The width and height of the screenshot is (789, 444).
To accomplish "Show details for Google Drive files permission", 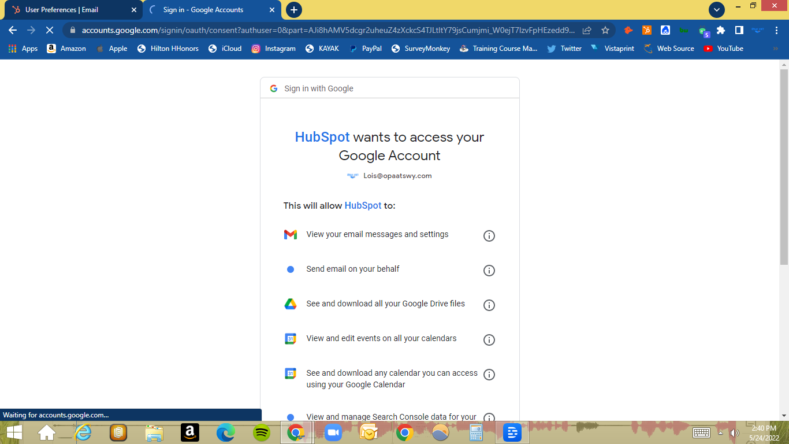I will point(489,305).
